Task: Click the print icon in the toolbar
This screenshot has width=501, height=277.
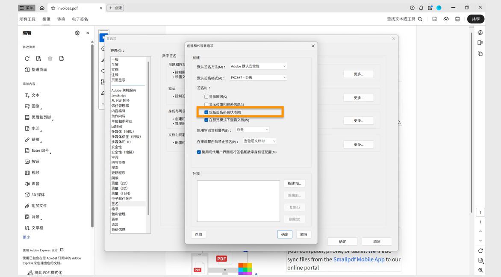Action: pyautogui.click(x=457, y=19)
